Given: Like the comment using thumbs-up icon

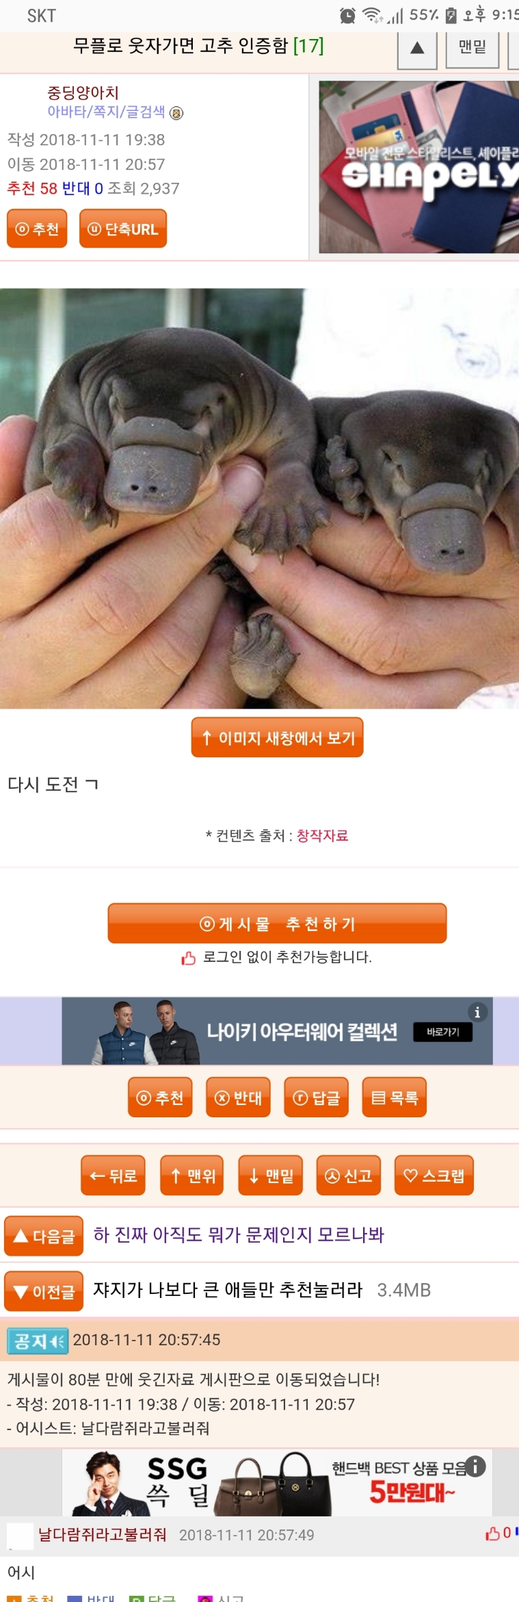Looking at the screenshot, I should [493, 1534].
